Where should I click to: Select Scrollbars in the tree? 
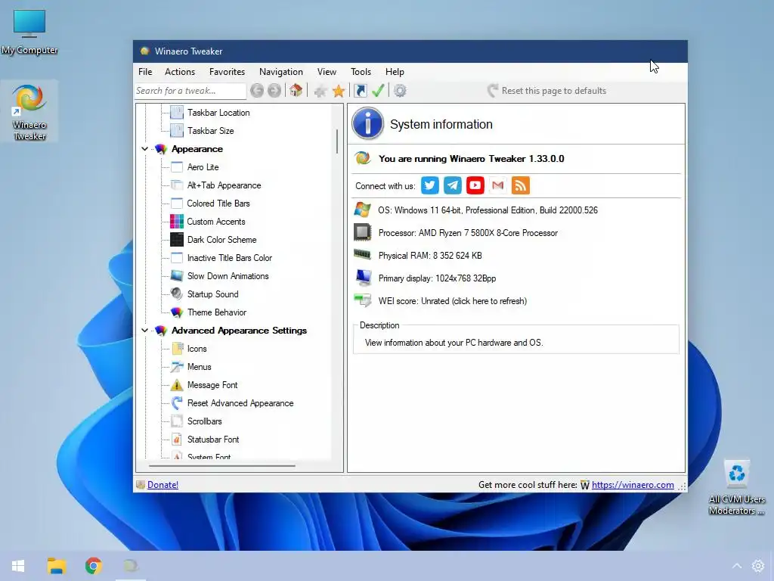coord(204,421)
